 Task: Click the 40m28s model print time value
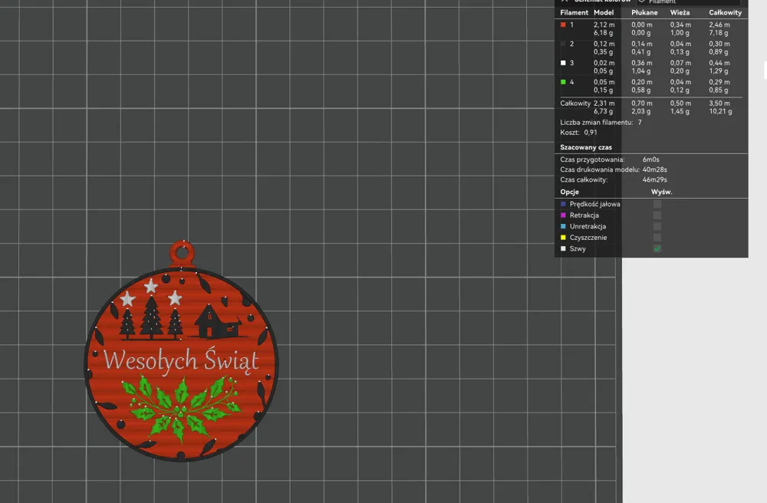click(655, 169)
